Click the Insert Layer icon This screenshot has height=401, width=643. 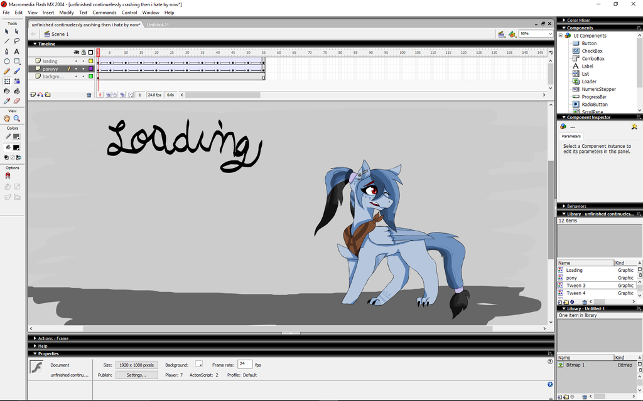[33, 95]
